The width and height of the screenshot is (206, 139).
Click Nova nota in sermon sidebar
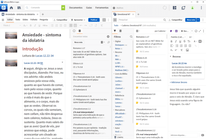78,42
